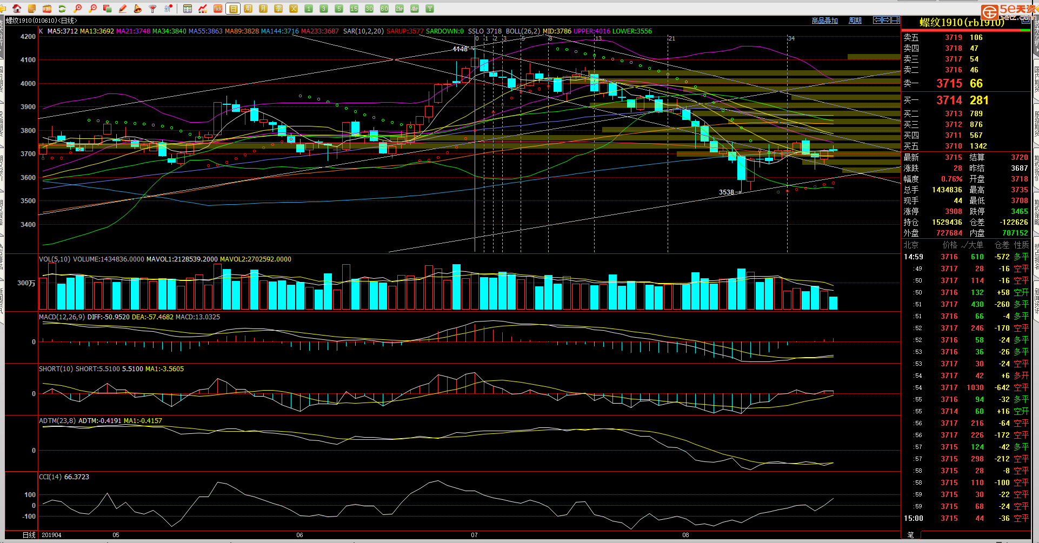
Task: Open the F10 info icon
Action: (x=47, y=9)
